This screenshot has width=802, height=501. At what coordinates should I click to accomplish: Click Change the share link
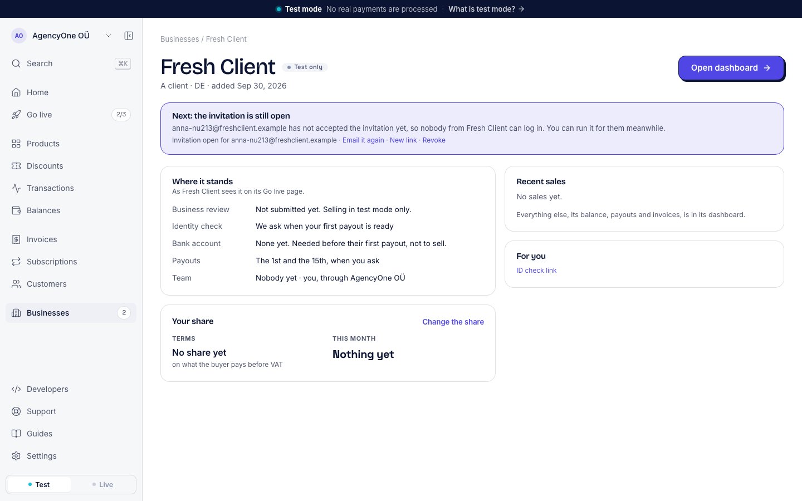[453, 322]
